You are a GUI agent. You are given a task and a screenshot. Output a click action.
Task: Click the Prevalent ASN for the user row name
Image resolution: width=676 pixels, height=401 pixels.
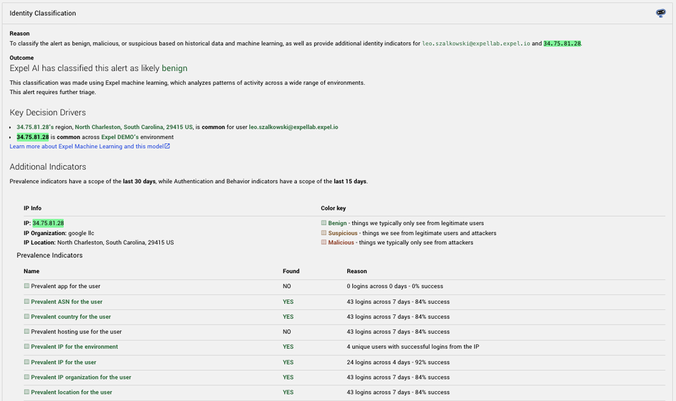pyautogui.click(x=67, y=302)
